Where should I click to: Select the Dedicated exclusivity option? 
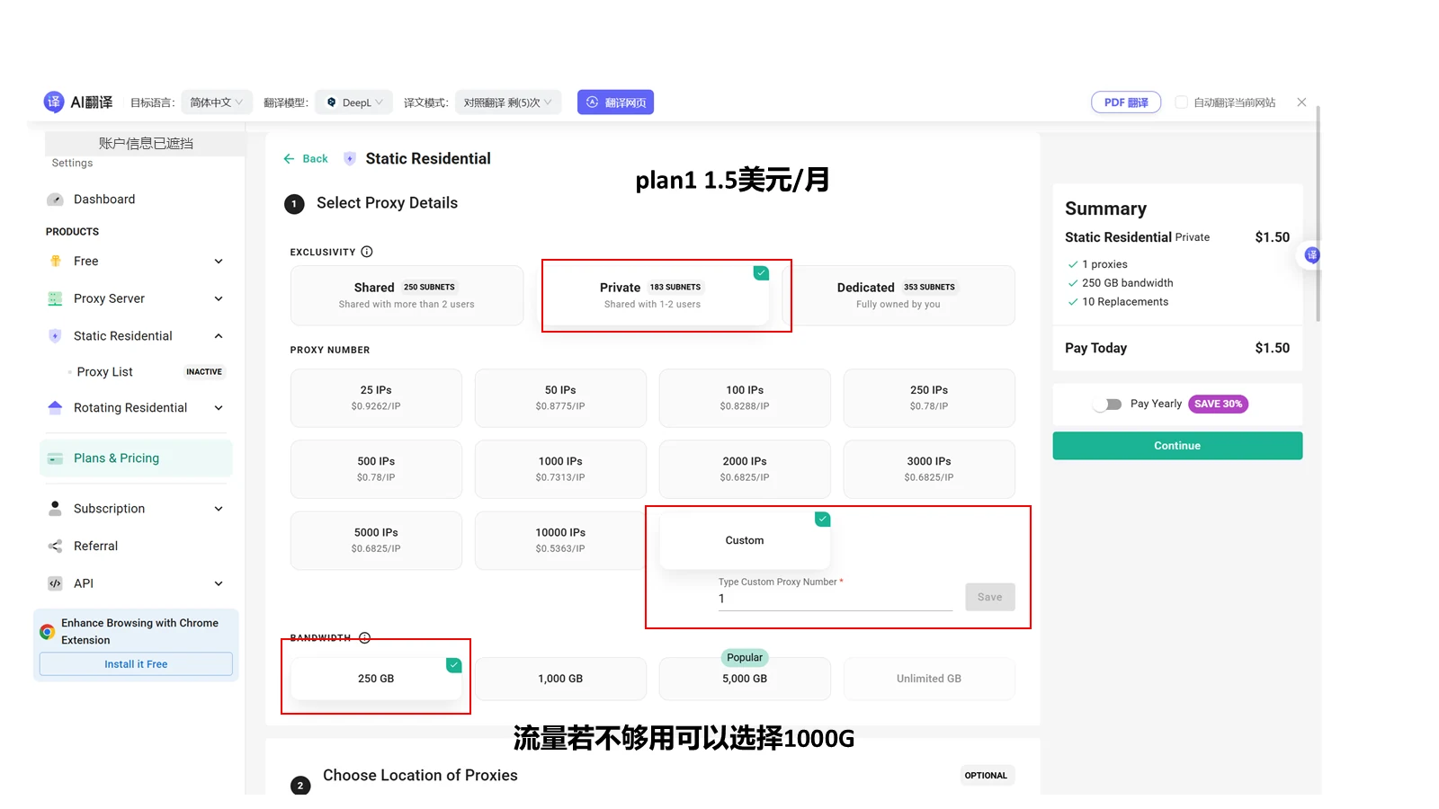[898, 296]
